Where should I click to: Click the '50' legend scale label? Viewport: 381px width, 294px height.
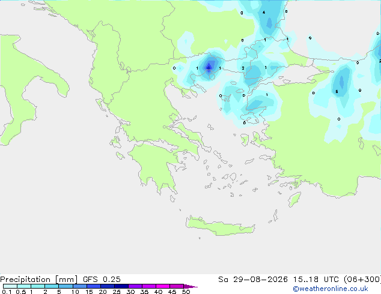[186, 292]
